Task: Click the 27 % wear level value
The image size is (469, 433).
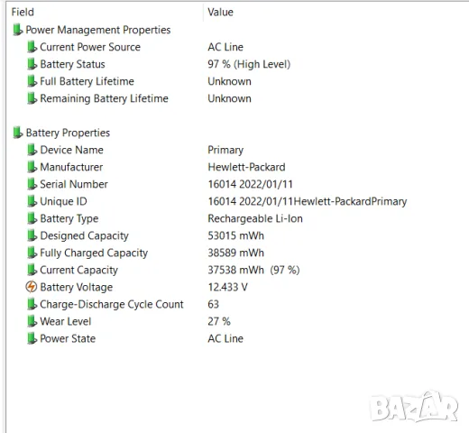Action: pos(219,321)
